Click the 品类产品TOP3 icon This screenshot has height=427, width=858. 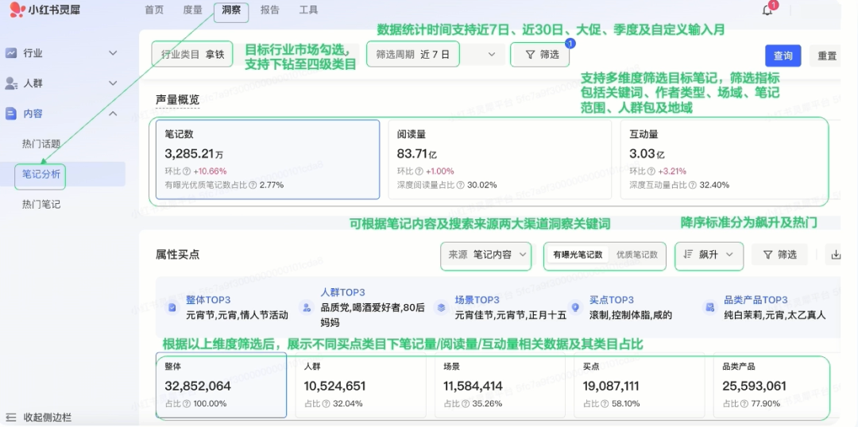709,307
